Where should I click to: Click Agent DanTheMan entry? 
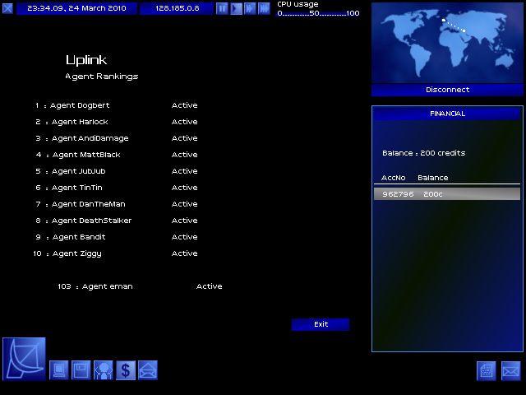point(88,204)
